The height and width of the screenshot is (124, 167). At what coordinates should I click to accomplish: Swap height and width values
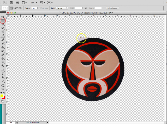coord(86,8)
